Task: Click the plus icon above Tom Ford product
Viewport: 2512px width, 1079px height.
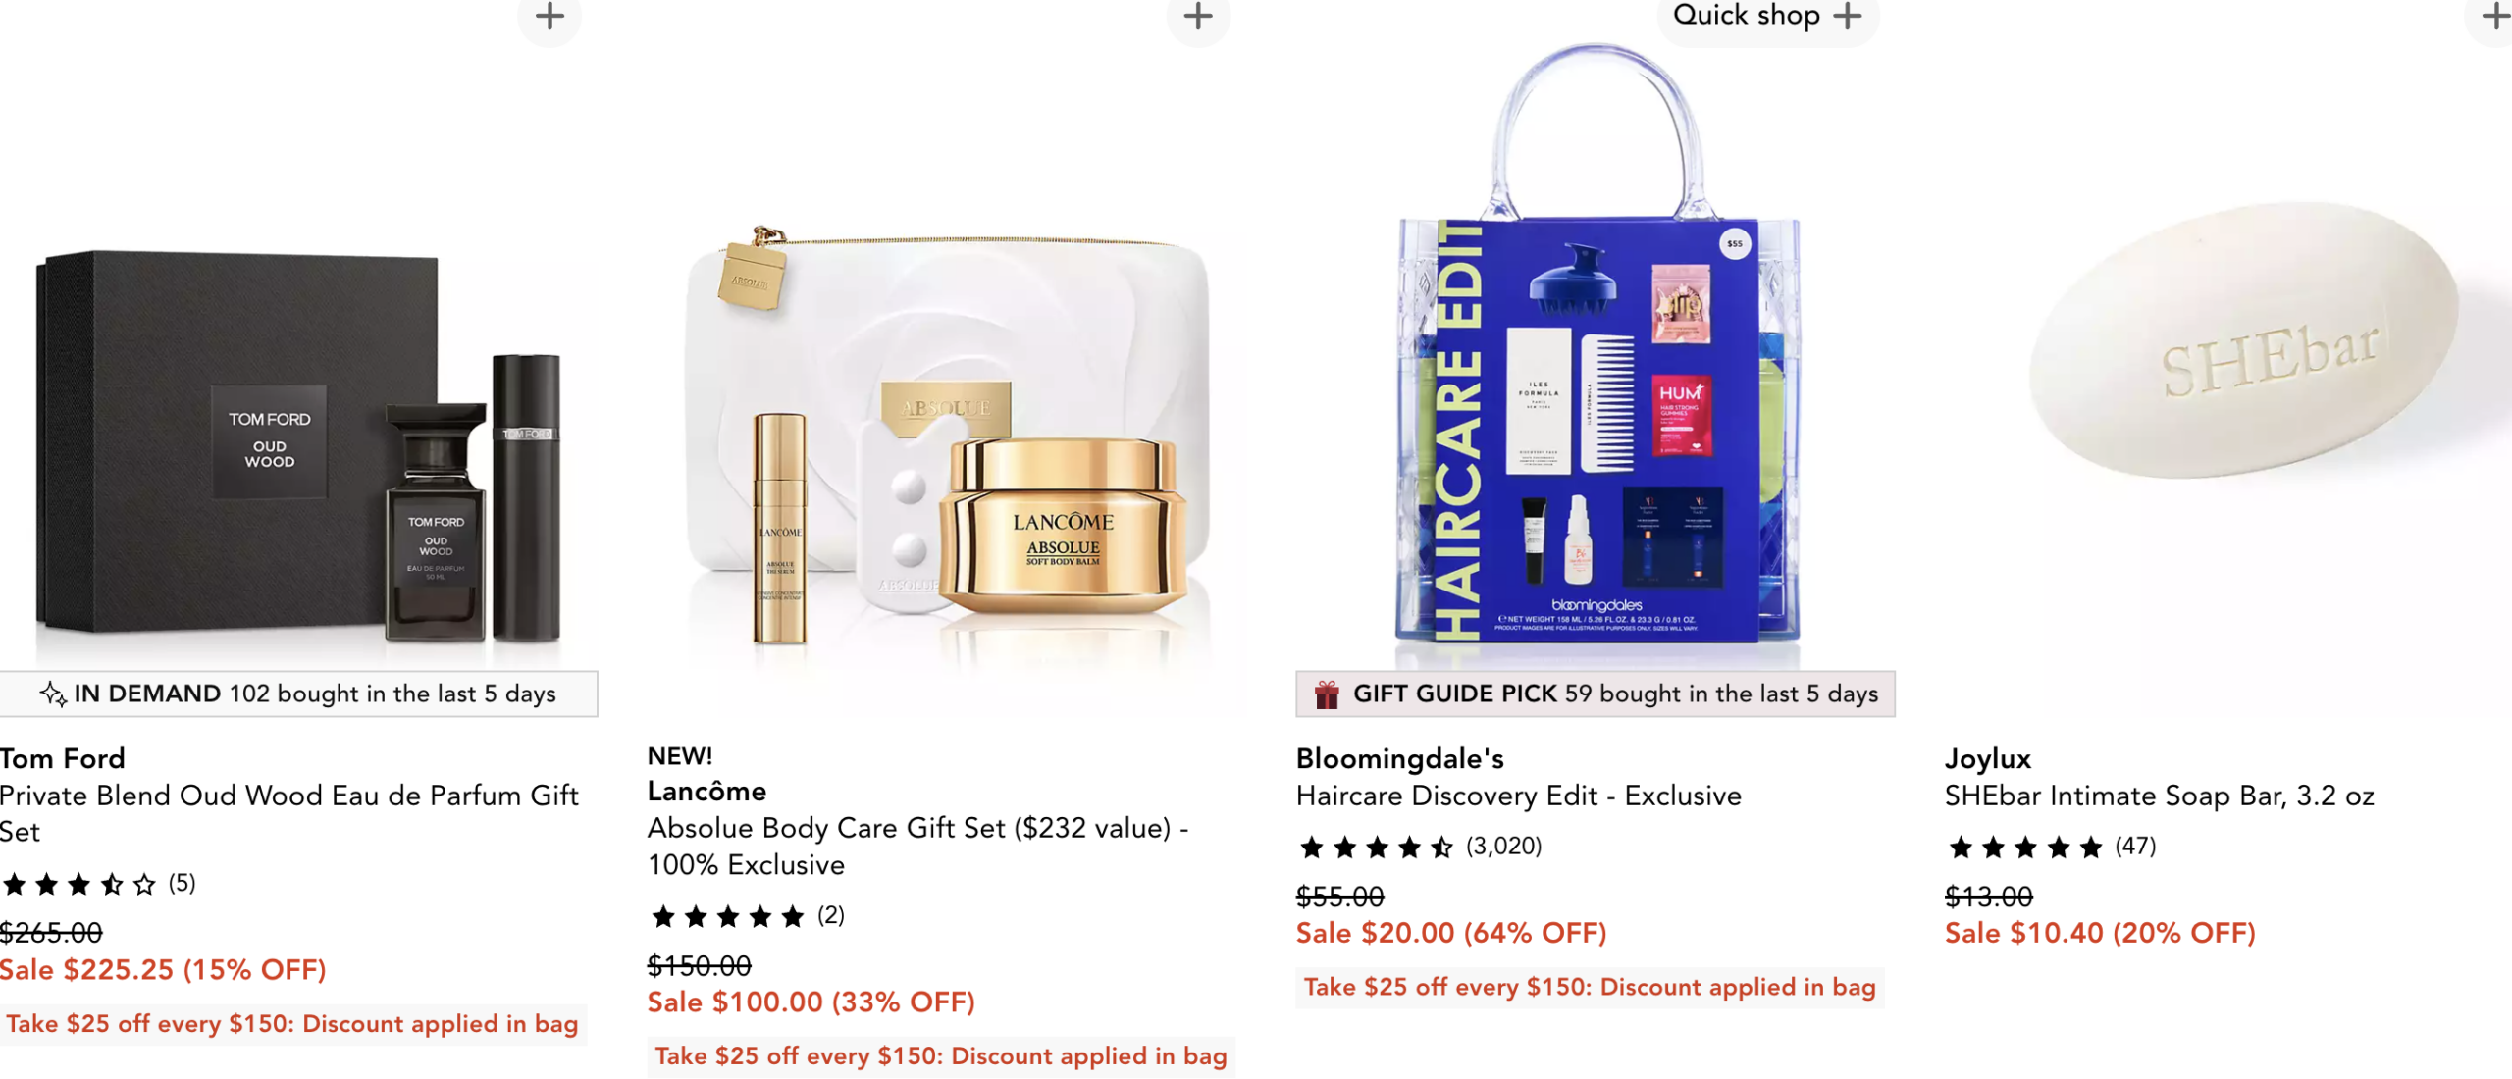Action: tap(549, 16)
